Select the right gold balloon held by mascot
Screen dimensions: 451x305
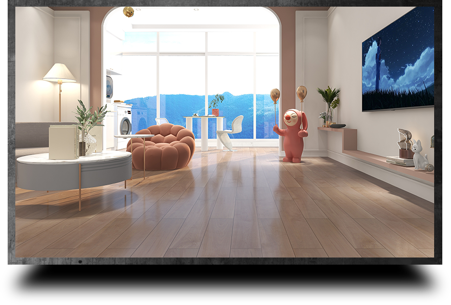(x=302, y=92)
